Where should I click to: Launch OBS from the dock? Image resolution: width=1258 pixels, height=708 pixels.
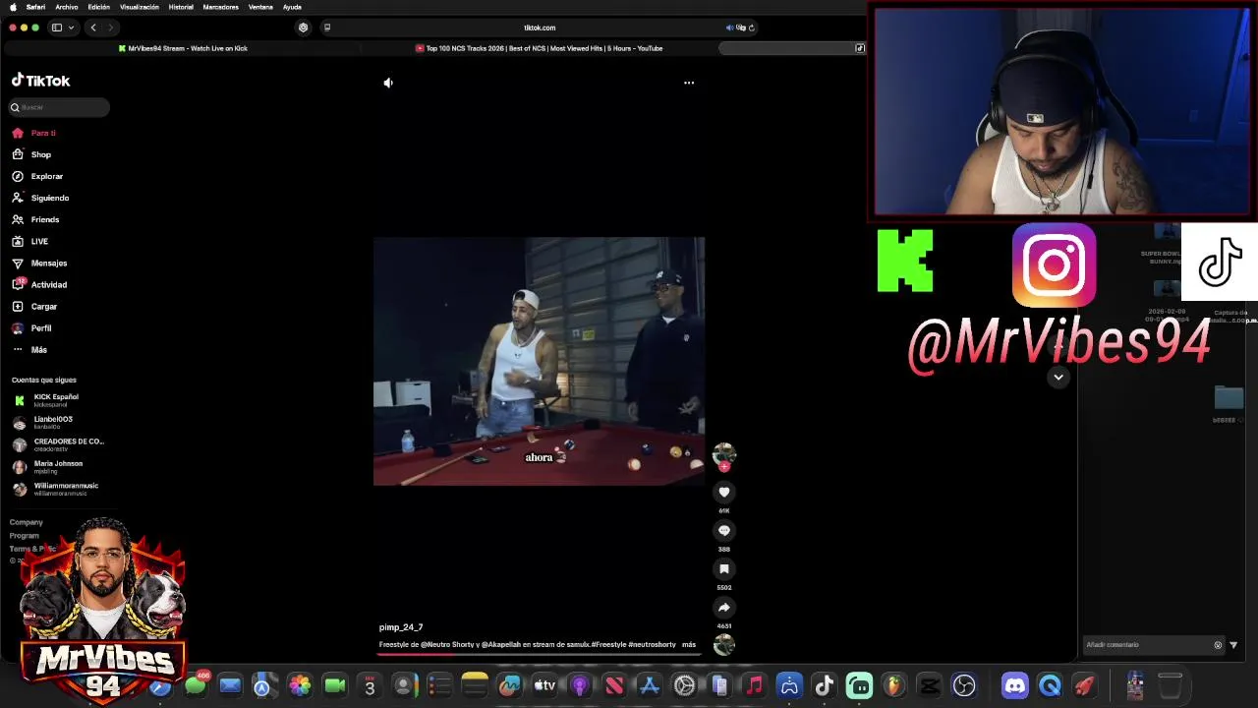(964, 685)
